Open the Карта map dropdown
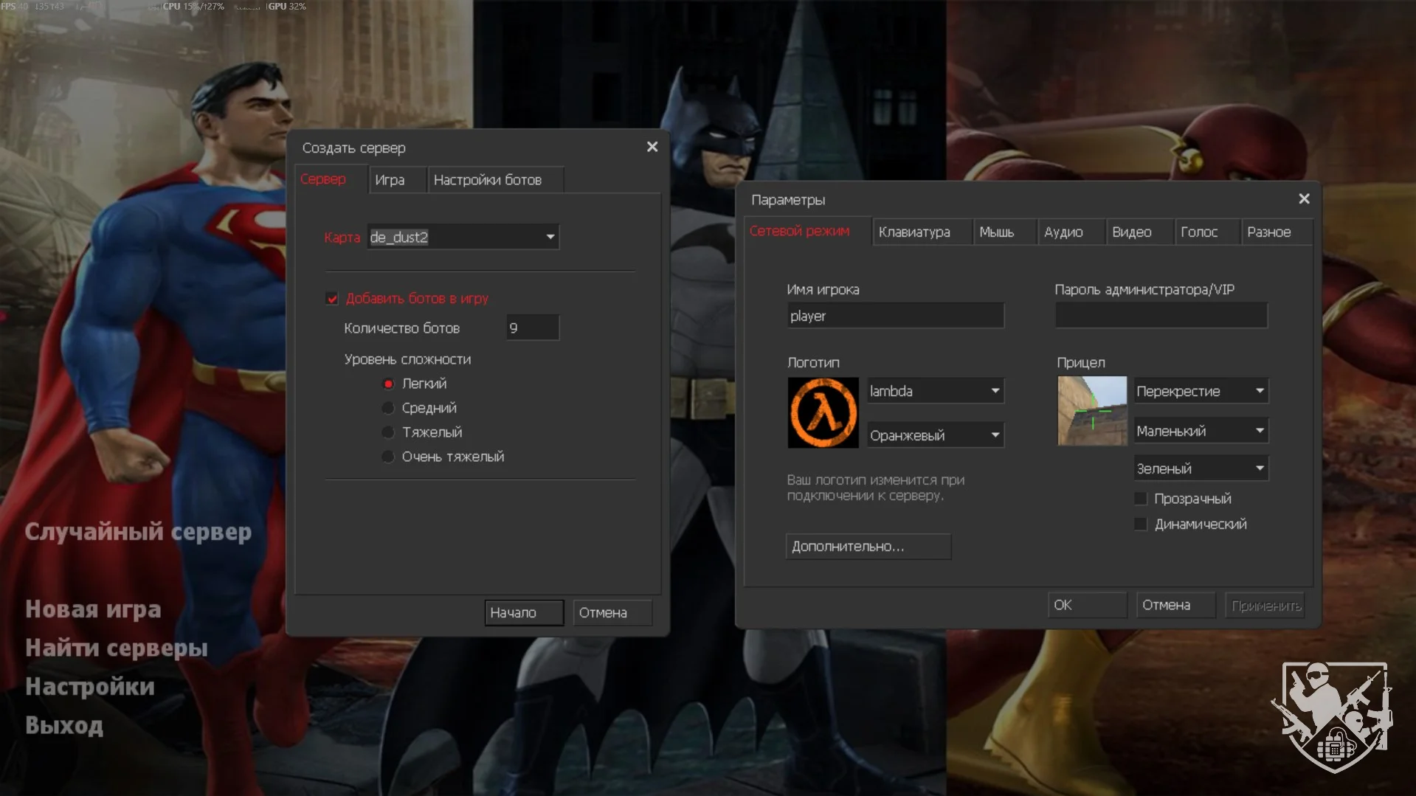This screenshot has height=796, width=1416. [549, 237]
